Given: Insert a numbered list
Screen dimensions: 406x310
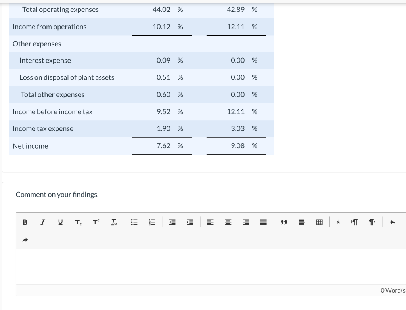Looking at the screenshot, I should (x=152, y=222).
